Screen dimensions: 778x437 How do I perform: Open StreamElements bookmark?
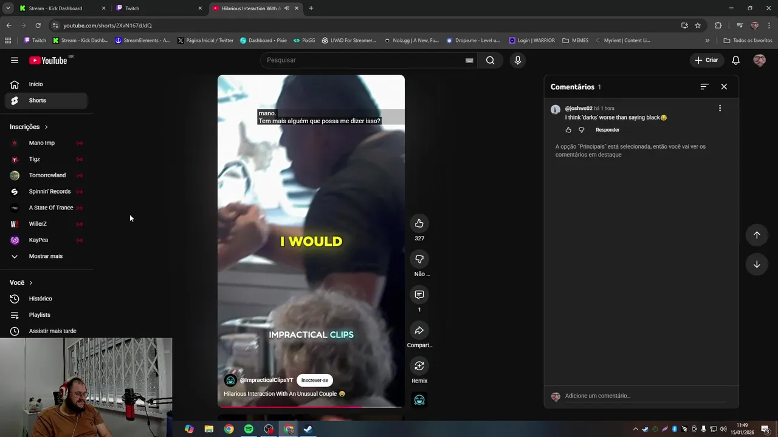coord(142,41)
